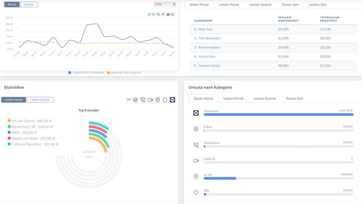Activate the magnifier selection zoom tool
The height and width of the screenshot is (204, 362).
pyautogui.click(x=158, y=15)
